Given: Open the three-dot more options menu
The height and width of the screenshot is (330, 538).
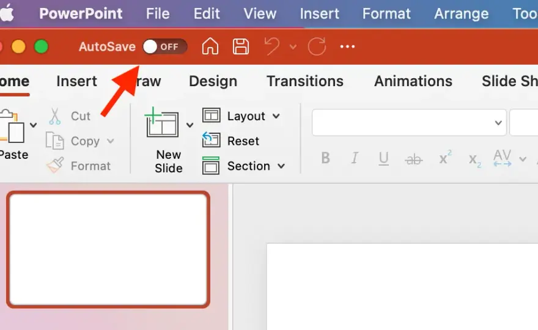Looking at the screenshot, I should tap(347, 46).
